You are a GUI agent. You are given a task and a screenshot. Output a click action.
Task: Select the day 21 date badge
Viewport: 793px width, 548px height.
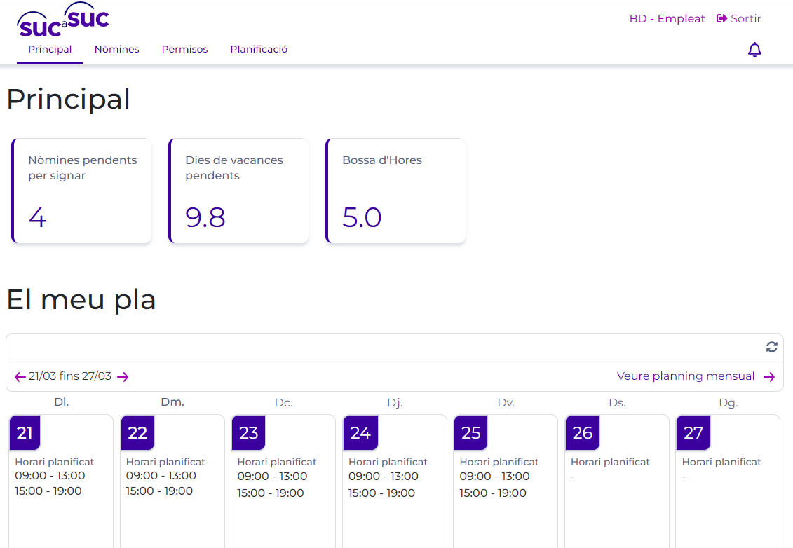(25, 433)
